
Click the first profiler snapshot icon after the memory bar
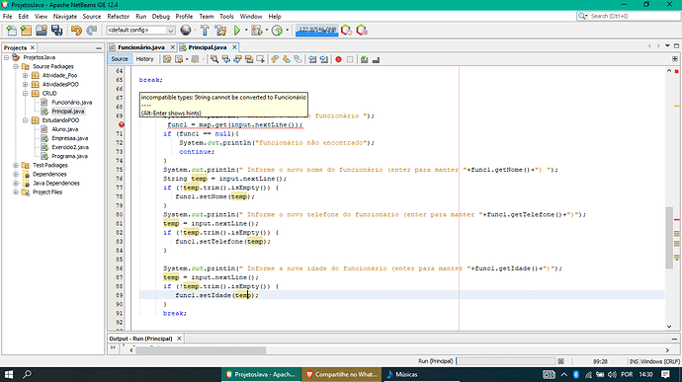(x=346, y=31)
